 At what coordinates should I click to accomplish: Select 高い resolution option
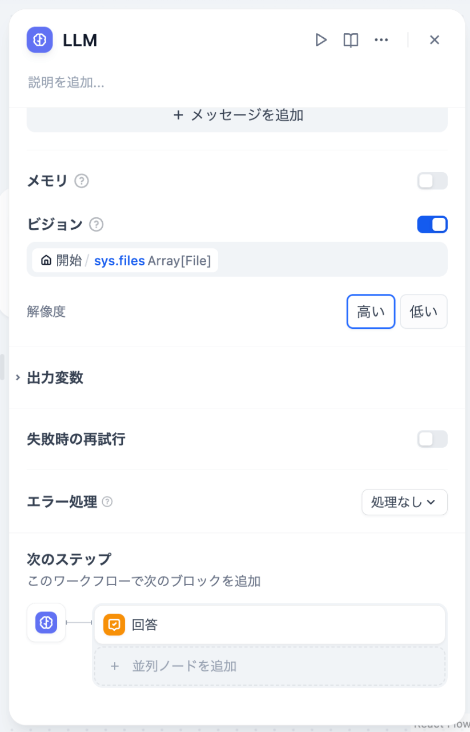pos(371,312)
